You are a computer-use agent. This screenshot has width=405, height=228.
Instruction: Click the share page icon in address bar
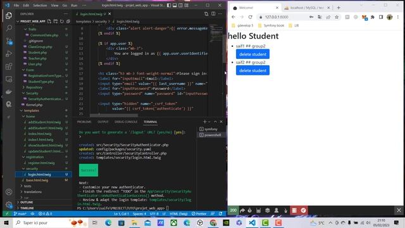click(328, 17)
